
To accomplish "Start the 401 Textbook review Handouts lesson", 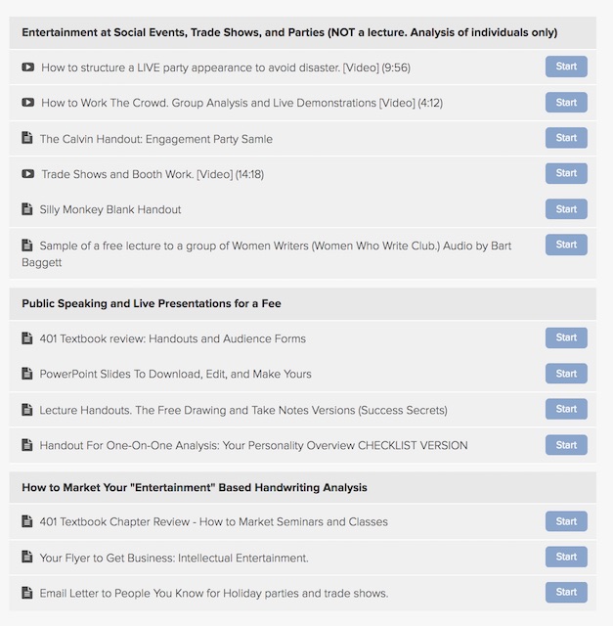I will point(566,337).
